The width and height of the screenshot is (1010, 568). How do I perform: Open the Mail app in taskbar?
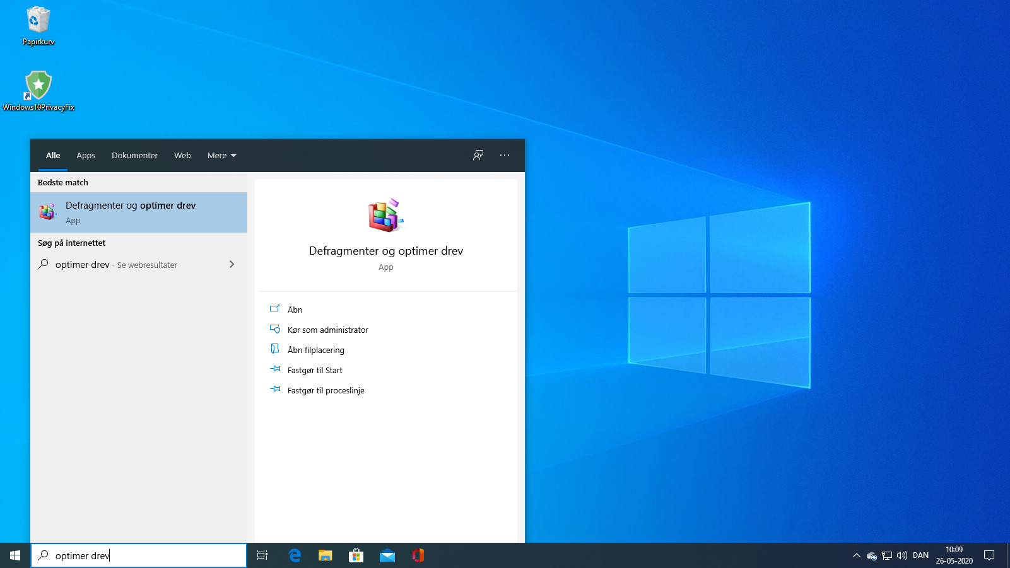(387, 555)
